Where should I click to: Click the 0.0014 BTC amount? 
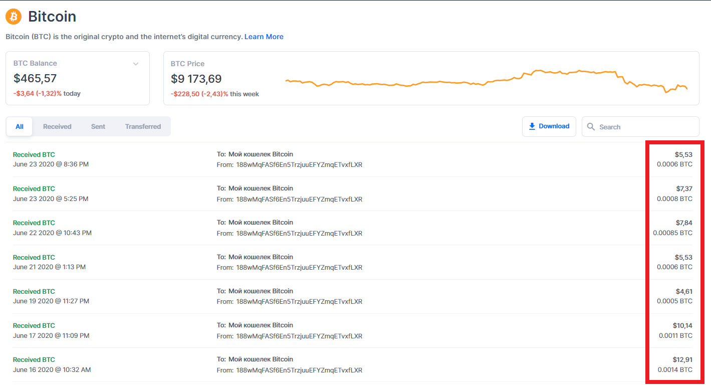pos(675,370)
